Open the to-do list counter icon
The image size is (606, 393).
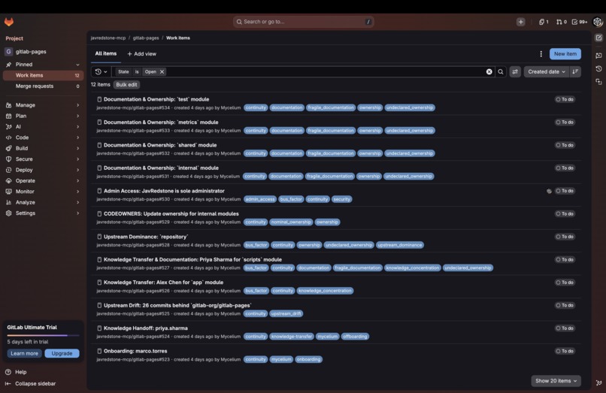coord(580,22)
